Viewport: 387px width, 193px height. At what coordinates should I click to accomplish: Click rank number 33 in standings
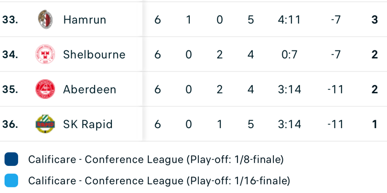pyautogui.click(x=10, y=20)
